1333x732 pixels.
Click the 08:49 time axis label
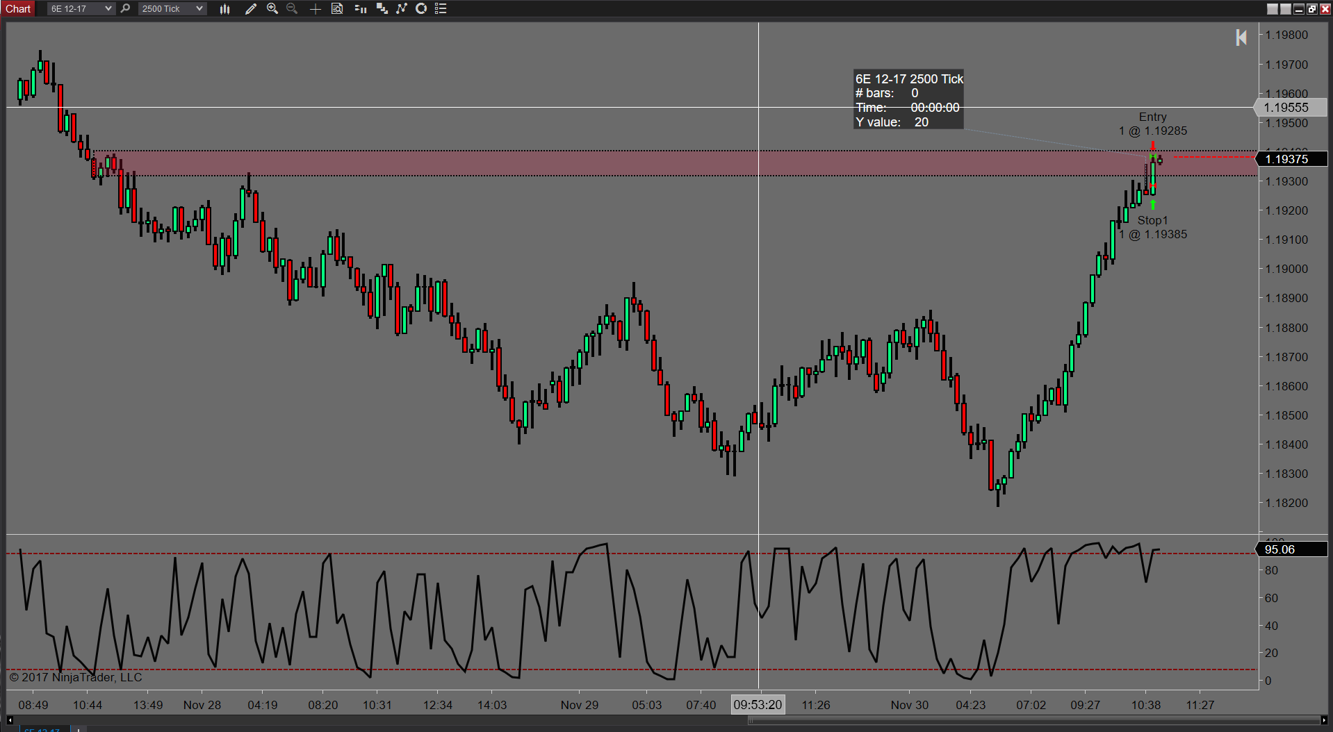click(33, 705)
